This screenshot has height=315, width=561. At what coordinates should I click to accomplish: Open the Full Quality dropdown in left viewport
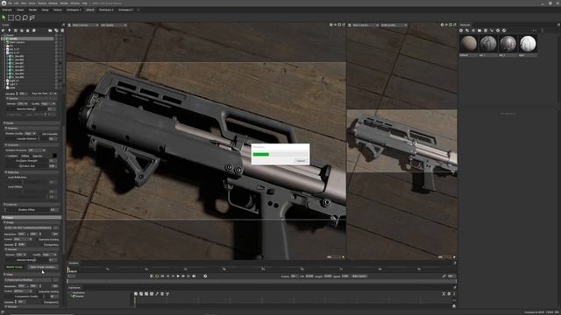point(113,25)
